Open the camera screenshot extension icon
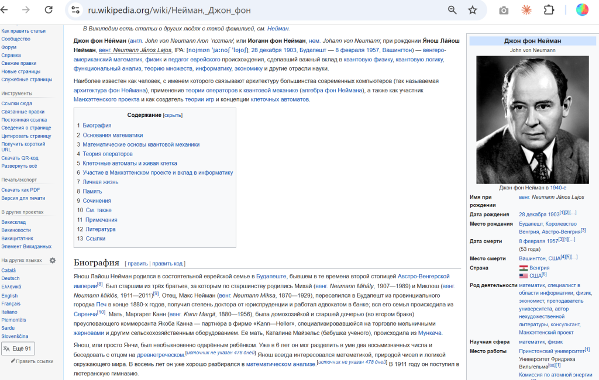The height and width of the screenshot is (380, 599). pyautogui.click(x=504, y=10)
